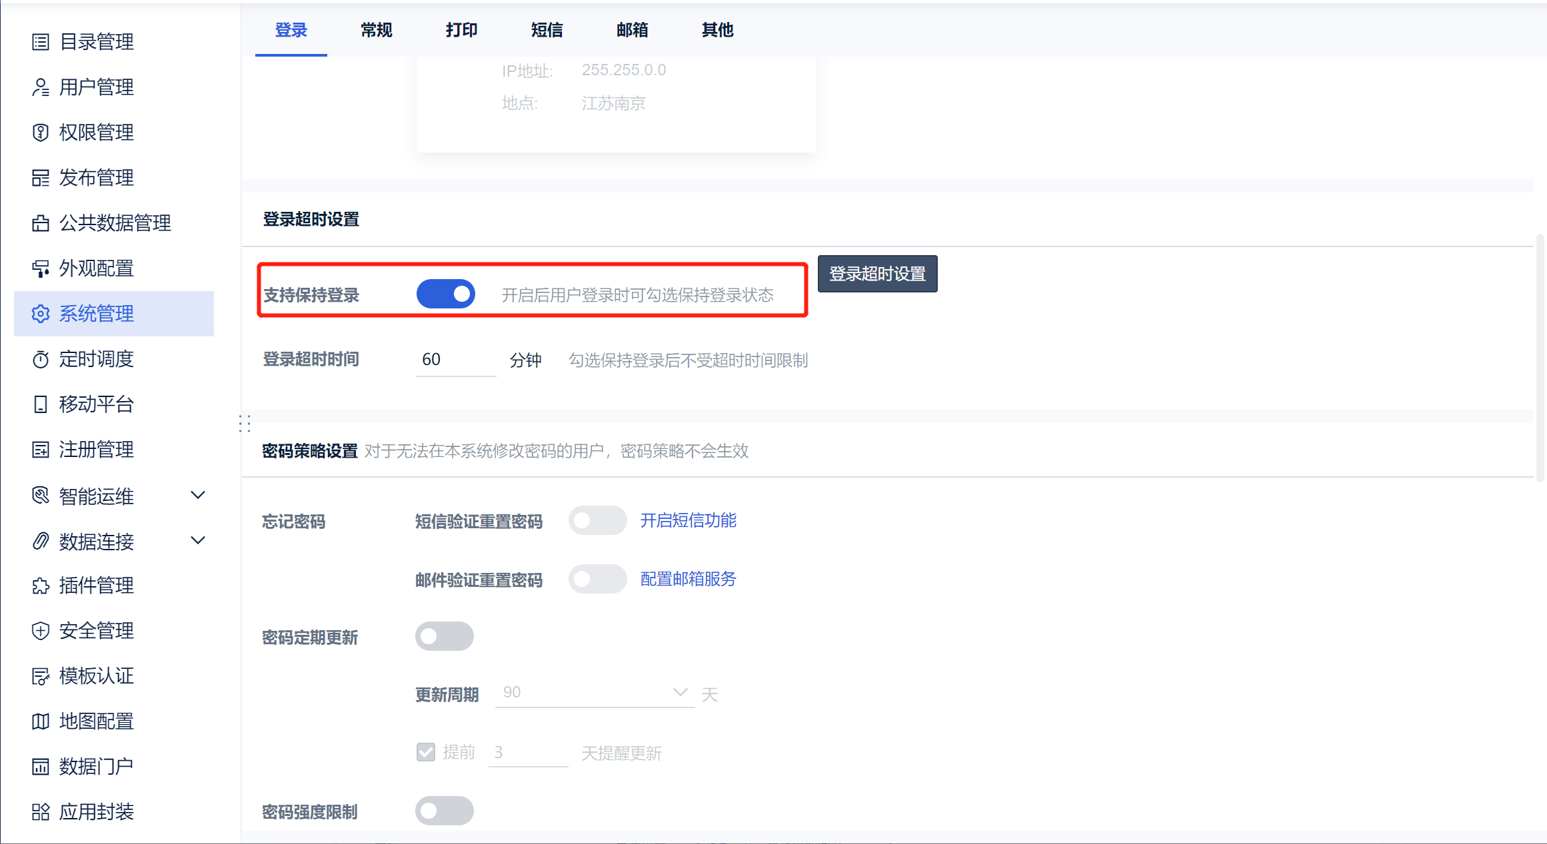Open the 更新周期 dropdown
This screenshot has width=1547, height=844.
[595, 693]
